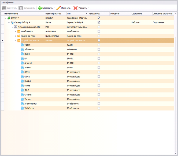Click the SIpNet document icon
The height and width of the screenshot is (156, 178).
point(22,81)
